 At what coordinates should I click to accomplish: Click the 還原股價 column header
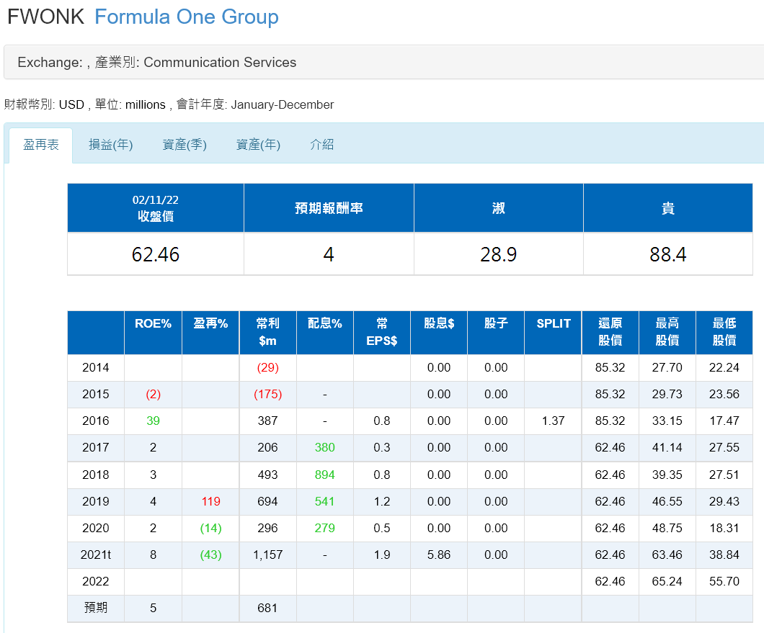point(610,333)
